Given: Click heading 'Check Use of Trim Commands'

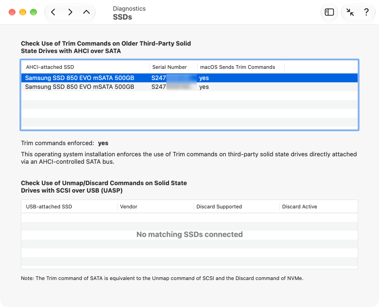Looking at the screenshot, I should (x=106, y=47).
